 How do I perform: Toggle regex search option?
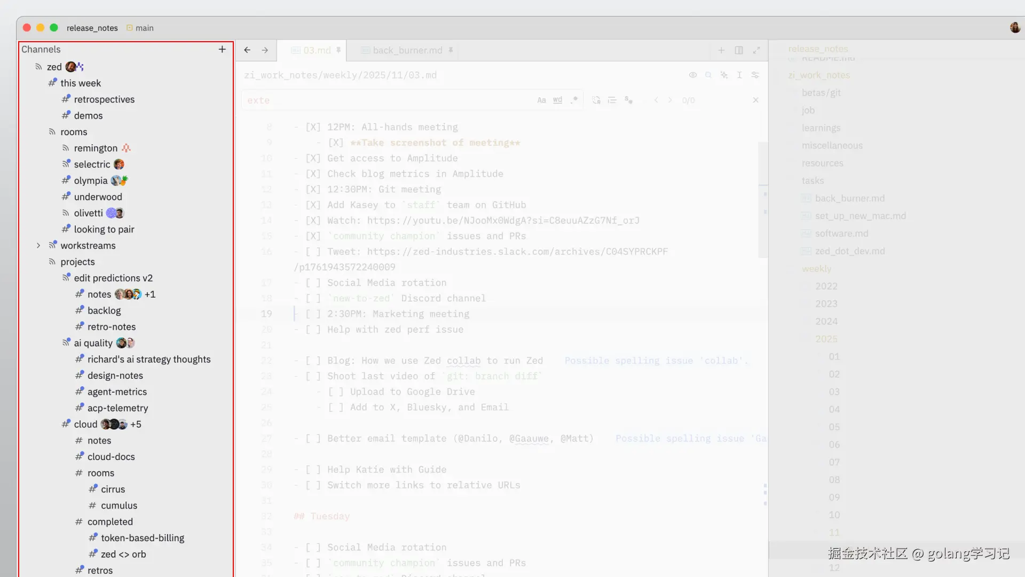pos(574,100)
